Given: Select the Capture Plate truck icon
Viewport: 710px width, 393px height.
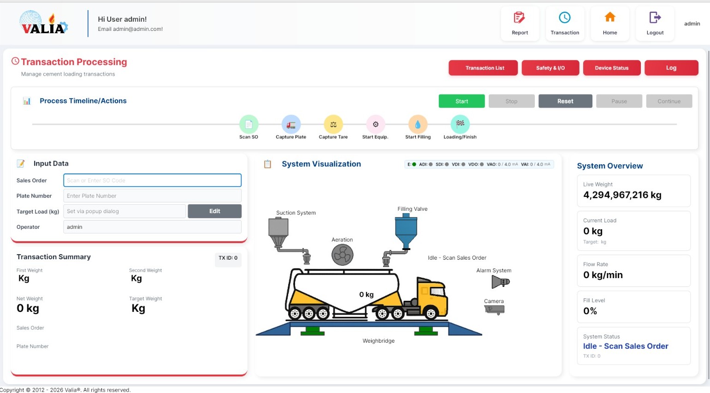Looking at the screenshot, I should click(291, 125).
